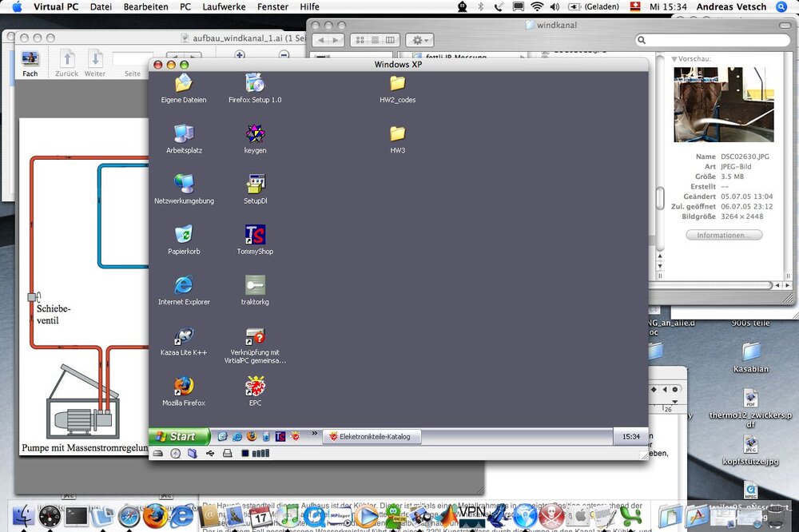Click DSC02630.JPG preview thumbnail
799x532 pixels.
(724, 105)
